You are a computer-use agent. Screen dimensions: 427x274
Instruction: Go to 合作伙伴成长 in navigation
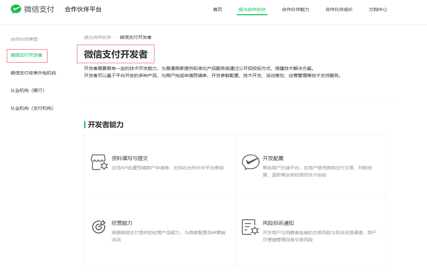tap(339, 9)
